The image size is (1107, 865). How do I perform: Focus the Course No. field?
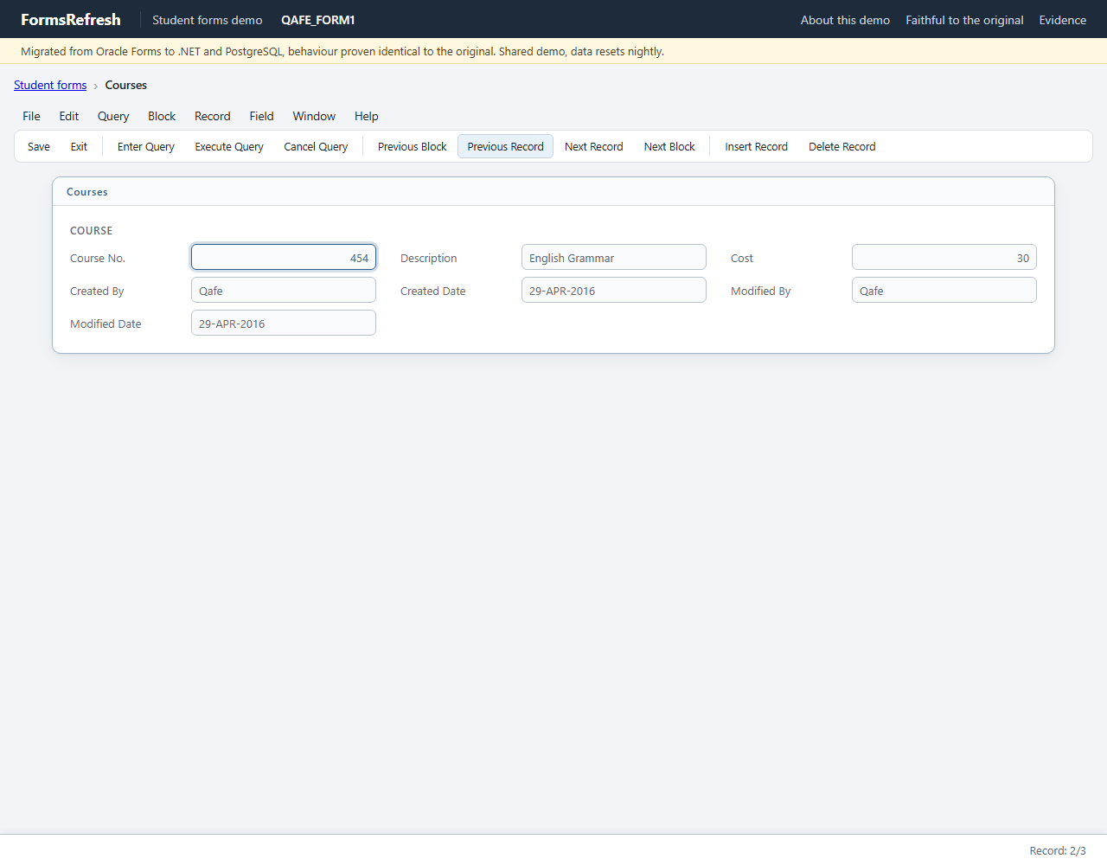(284, 257)
